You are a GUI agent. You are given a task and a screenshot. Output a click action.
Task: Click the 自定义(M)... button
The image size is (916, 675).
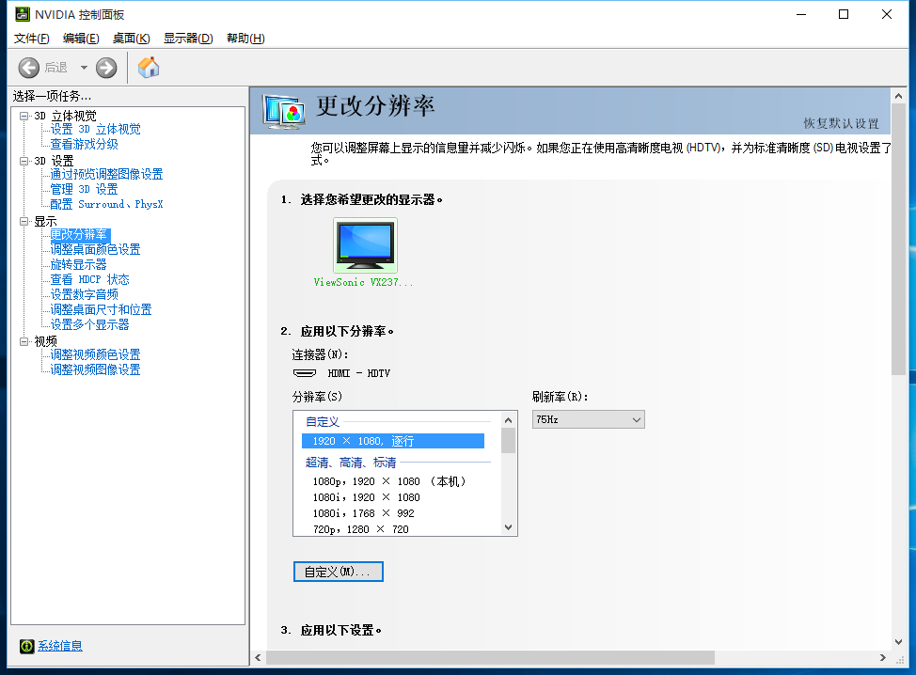coord(339,572)
